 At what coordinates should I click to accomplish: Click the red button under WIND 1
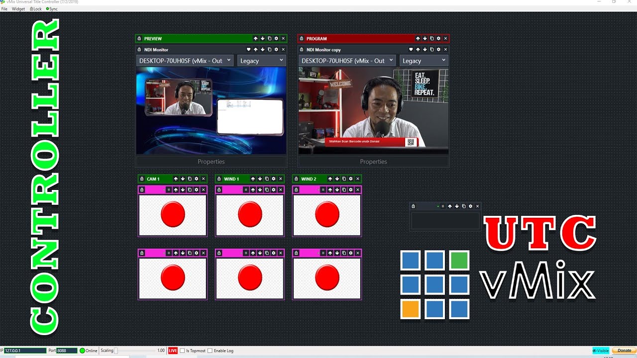250,215
